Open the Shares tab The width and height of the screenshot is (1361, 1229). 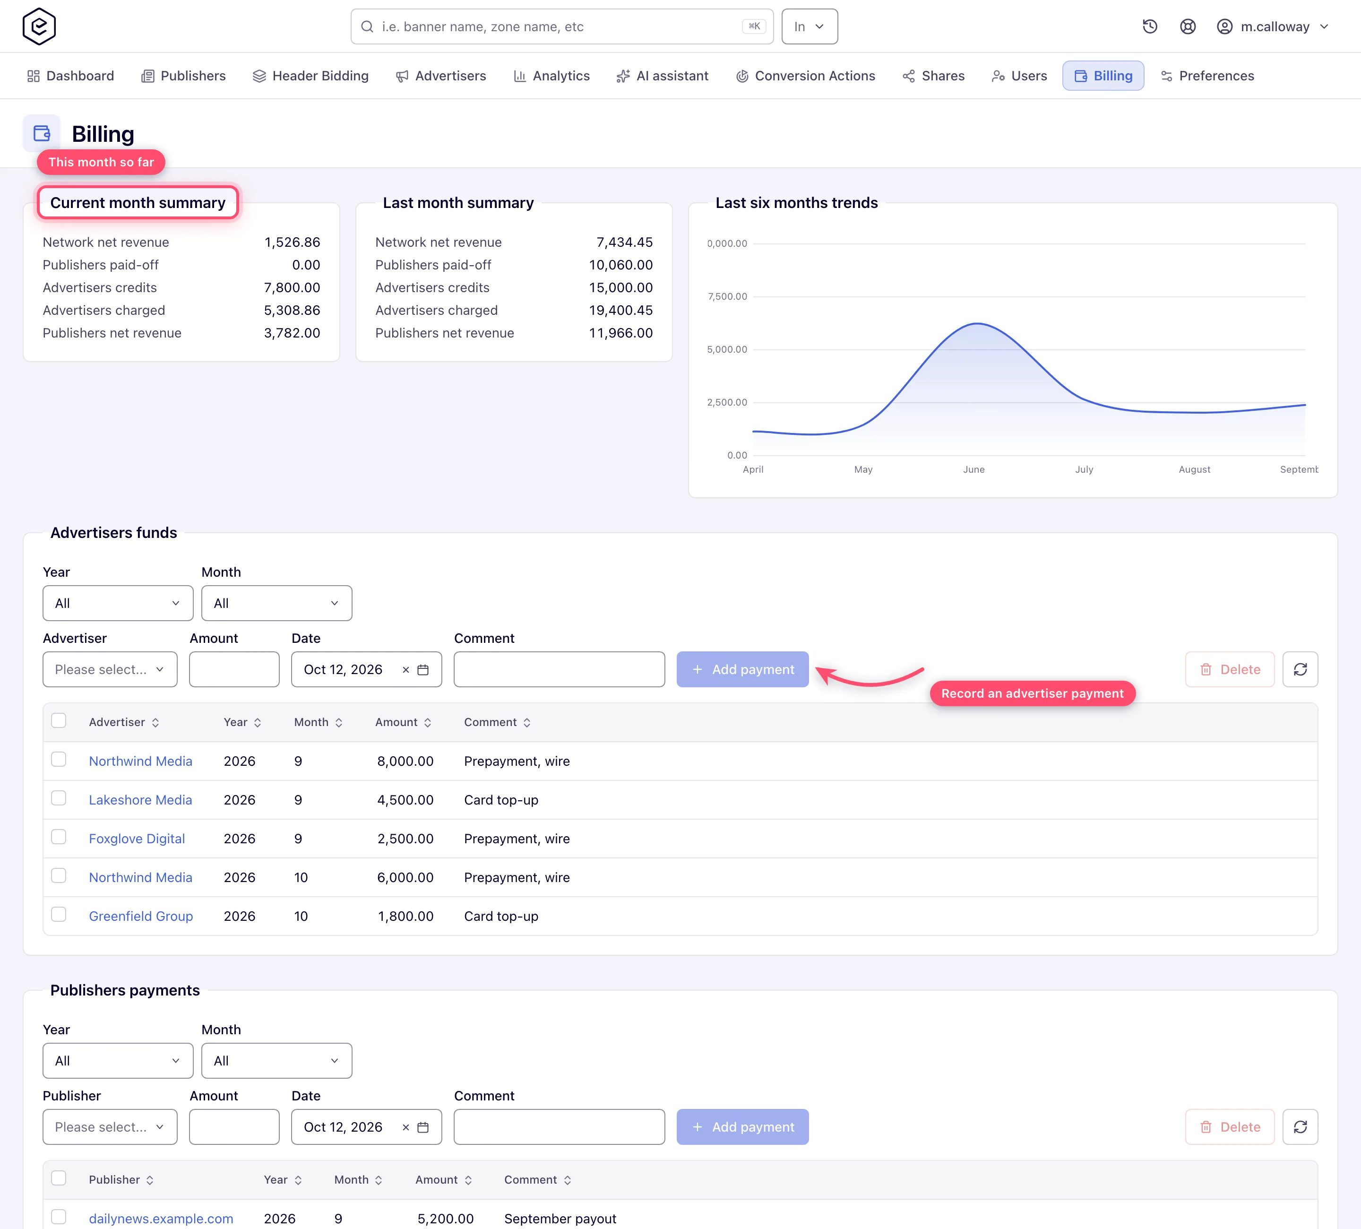[934, 76]
